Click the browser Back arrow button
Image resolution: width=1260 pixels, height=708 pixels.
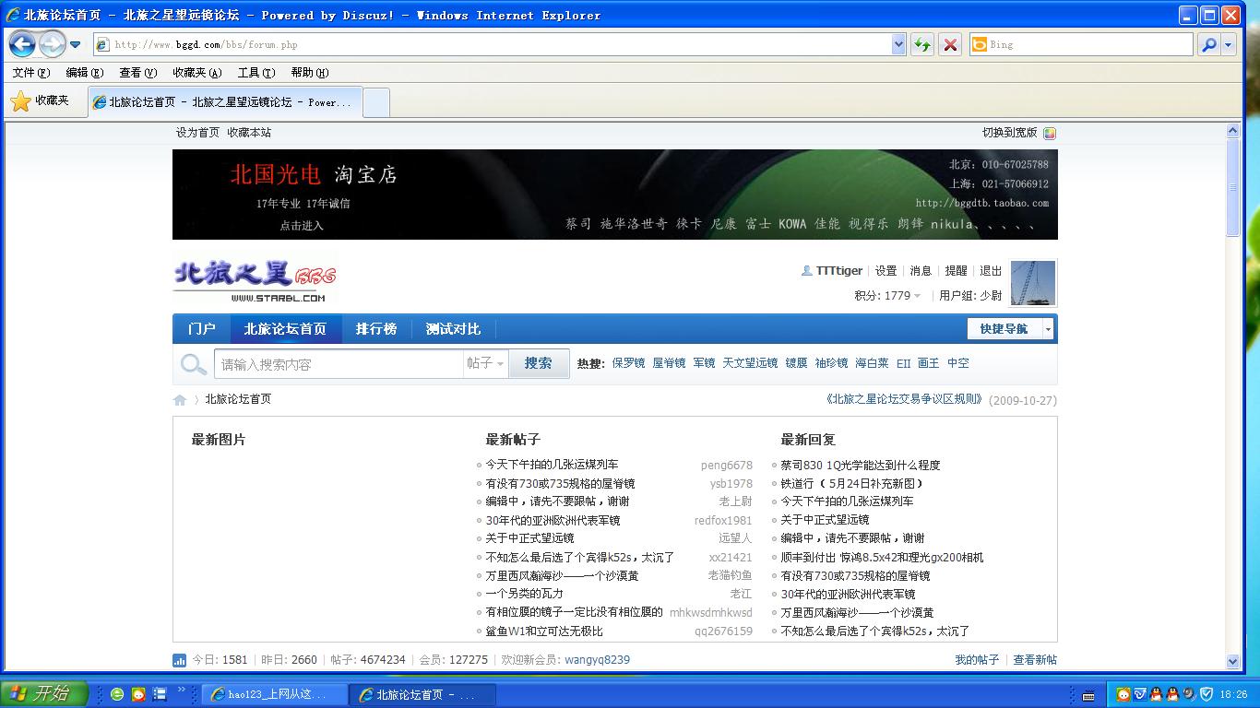[22, 43]
